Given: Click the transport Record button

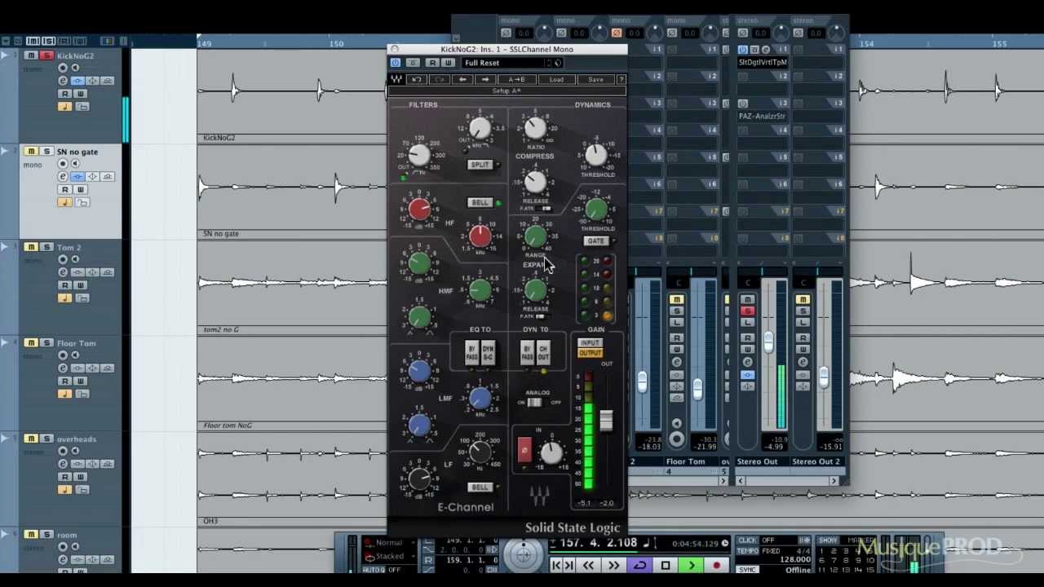Looking at the screenshot, I should (716, 565).
